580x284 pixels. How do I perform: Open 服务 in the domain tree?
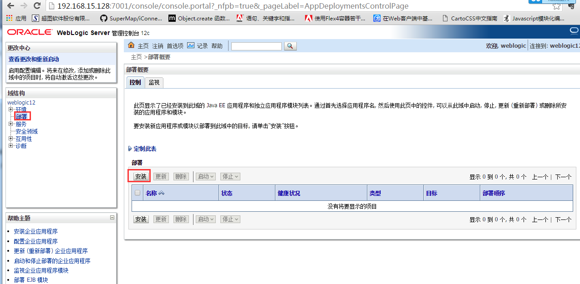click(21, 124)
